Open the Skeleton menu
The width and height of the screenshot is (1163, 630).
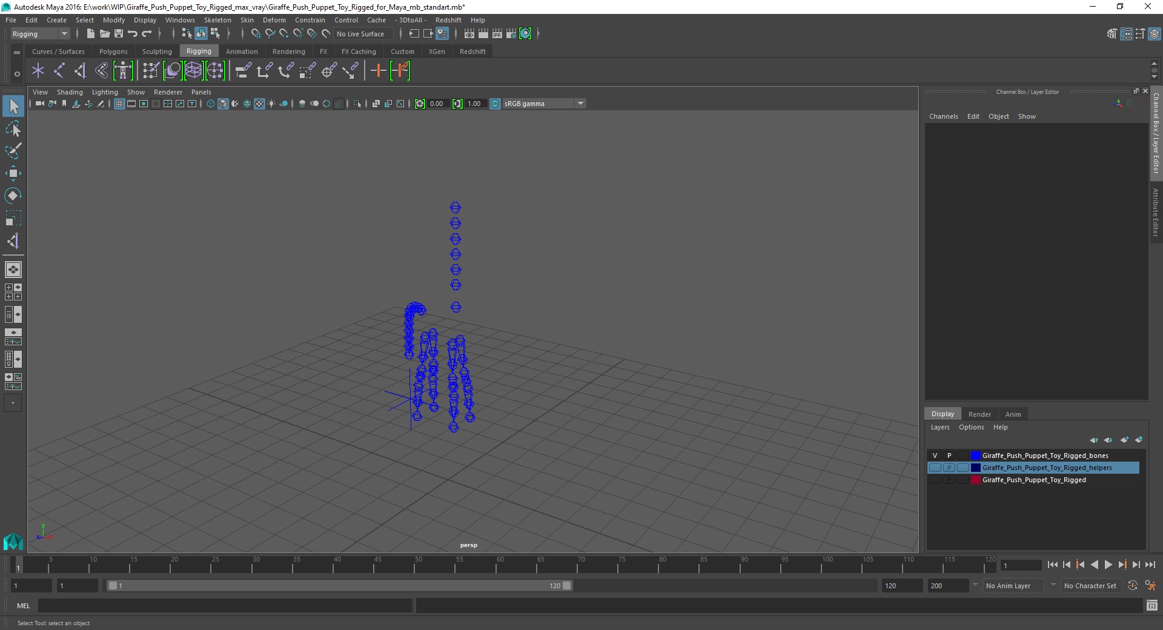coord(217,20)
